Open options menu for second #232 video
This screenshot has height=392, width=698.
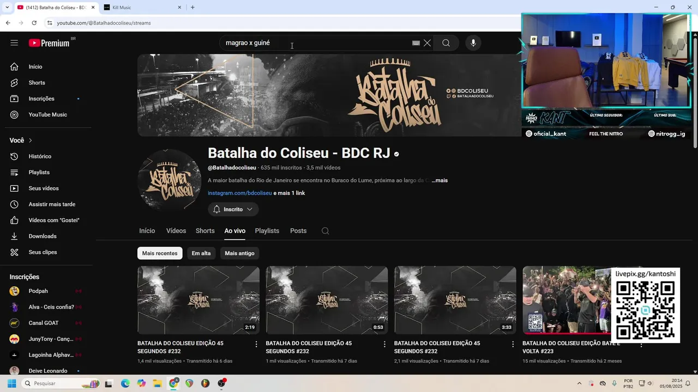384,344
